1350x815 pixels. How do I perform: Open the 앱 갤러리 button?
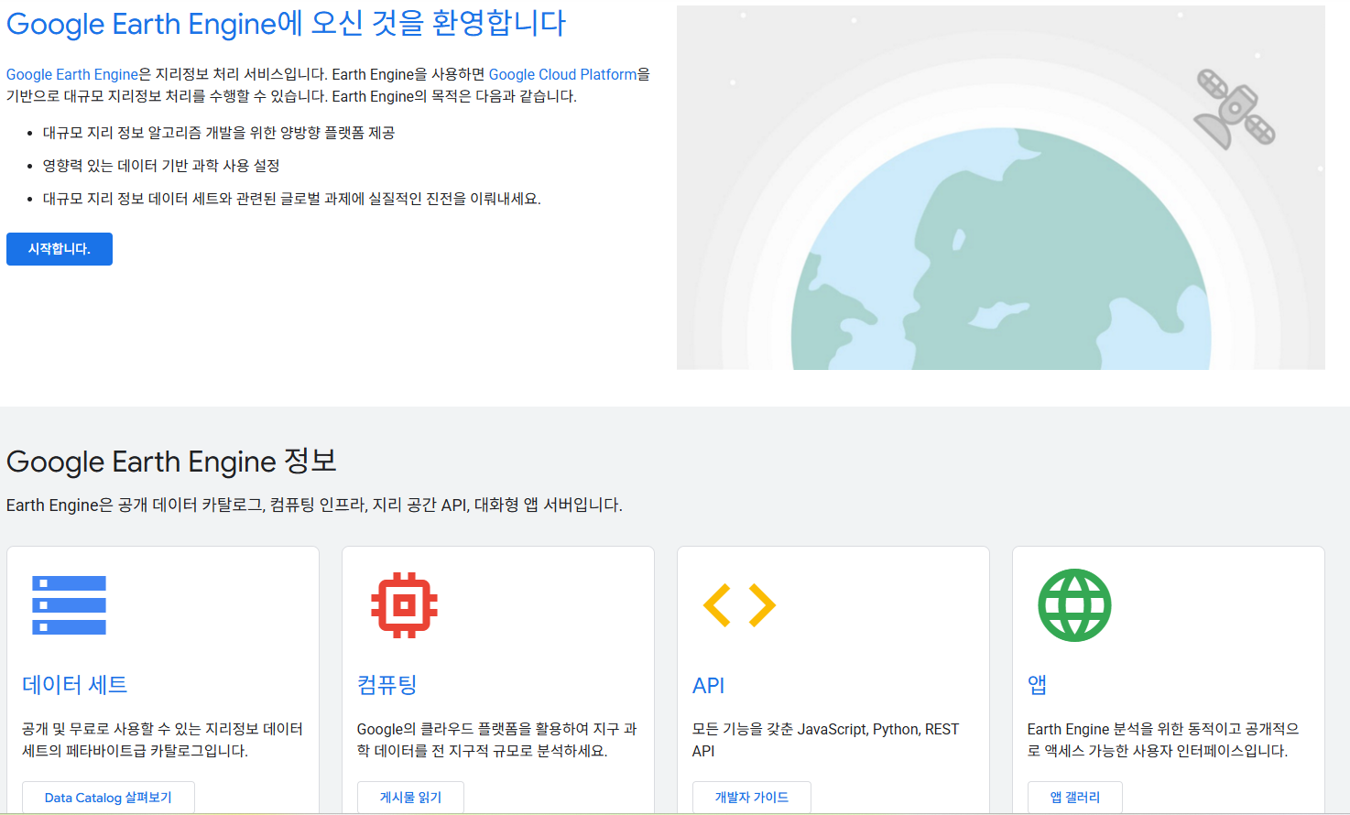pos(1075,798)
